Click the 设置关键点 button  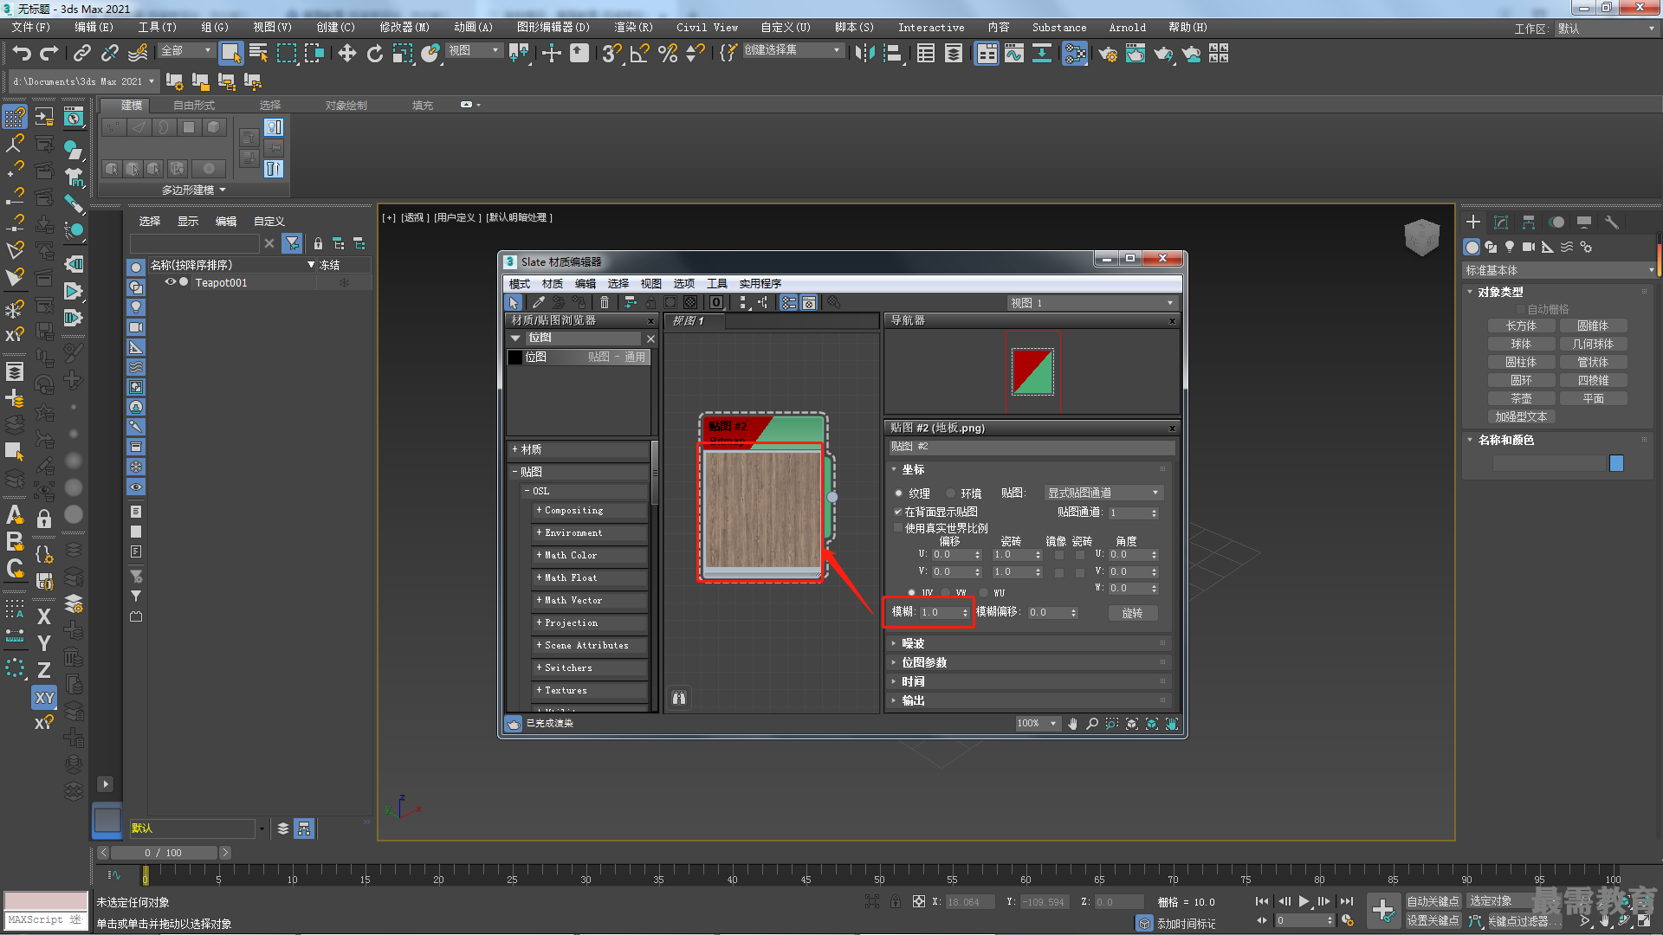(x=1433, y=921)
